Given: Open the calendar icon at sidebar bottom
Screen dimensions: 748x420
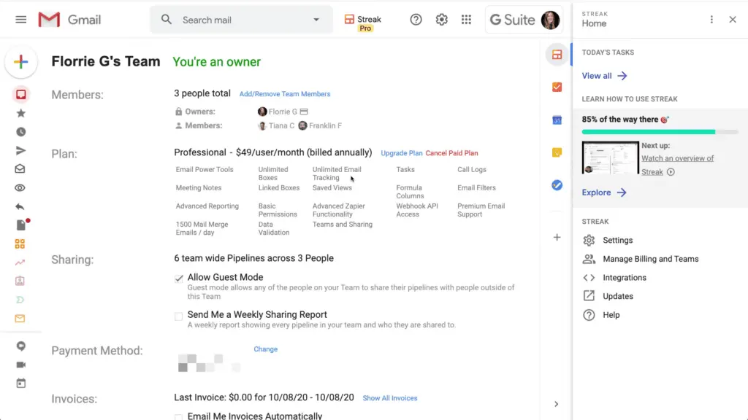Looking at the screenshot, I should click(x=20, y=384).
